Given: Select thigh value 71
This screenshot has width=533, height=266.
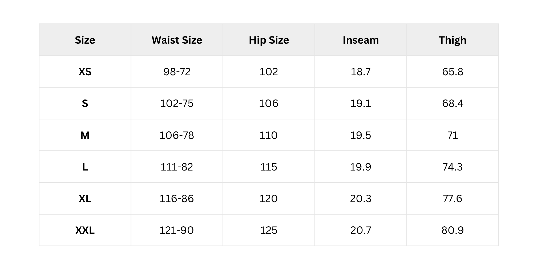Looking at the screenshot, I should [453, 135].
